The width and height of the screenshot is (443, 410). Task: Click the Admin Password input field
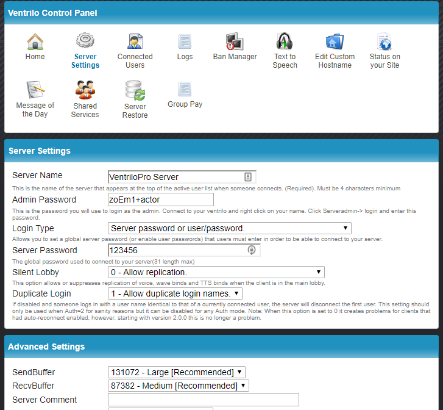[161, 200]
